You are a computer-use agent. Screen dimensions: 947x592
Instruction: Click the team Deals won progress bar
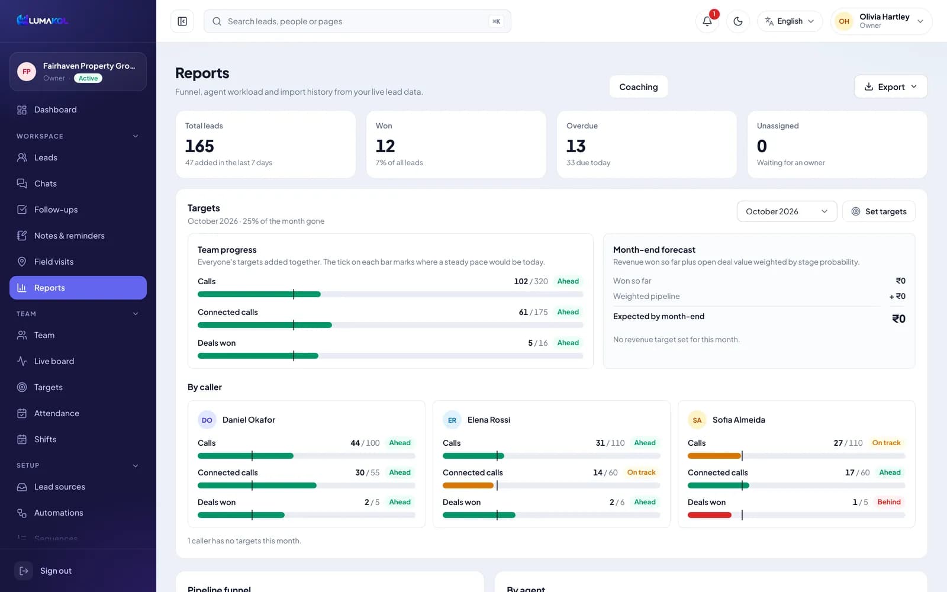(390, 356)
